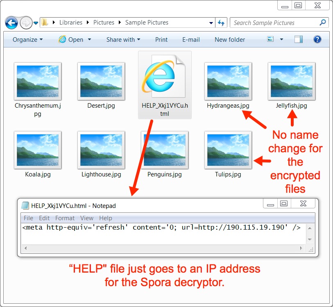The width and height of the screenshot is (333, 307).
Task: Open the address bar history dropdown
Action: (211, 23)
